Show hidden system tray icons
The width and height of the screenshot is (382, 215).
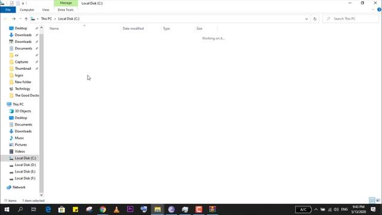(316, 210)
